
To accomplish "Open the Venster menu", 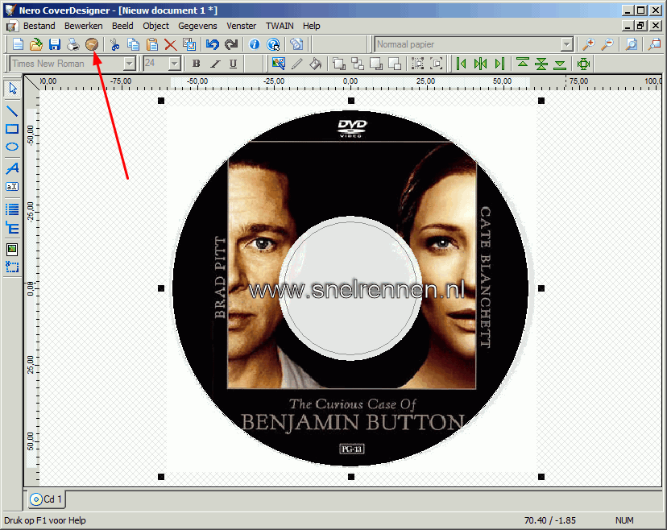I will coord(241,26).
